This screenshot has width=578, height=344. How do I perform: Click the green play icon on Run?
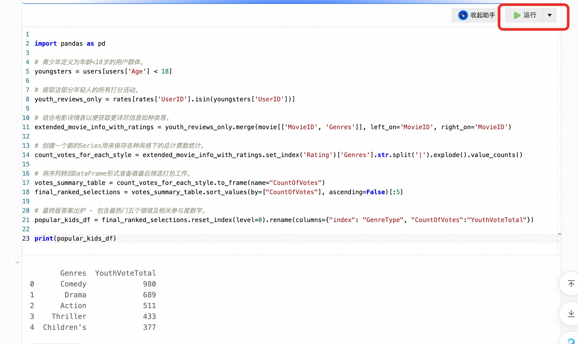(517, 15)
